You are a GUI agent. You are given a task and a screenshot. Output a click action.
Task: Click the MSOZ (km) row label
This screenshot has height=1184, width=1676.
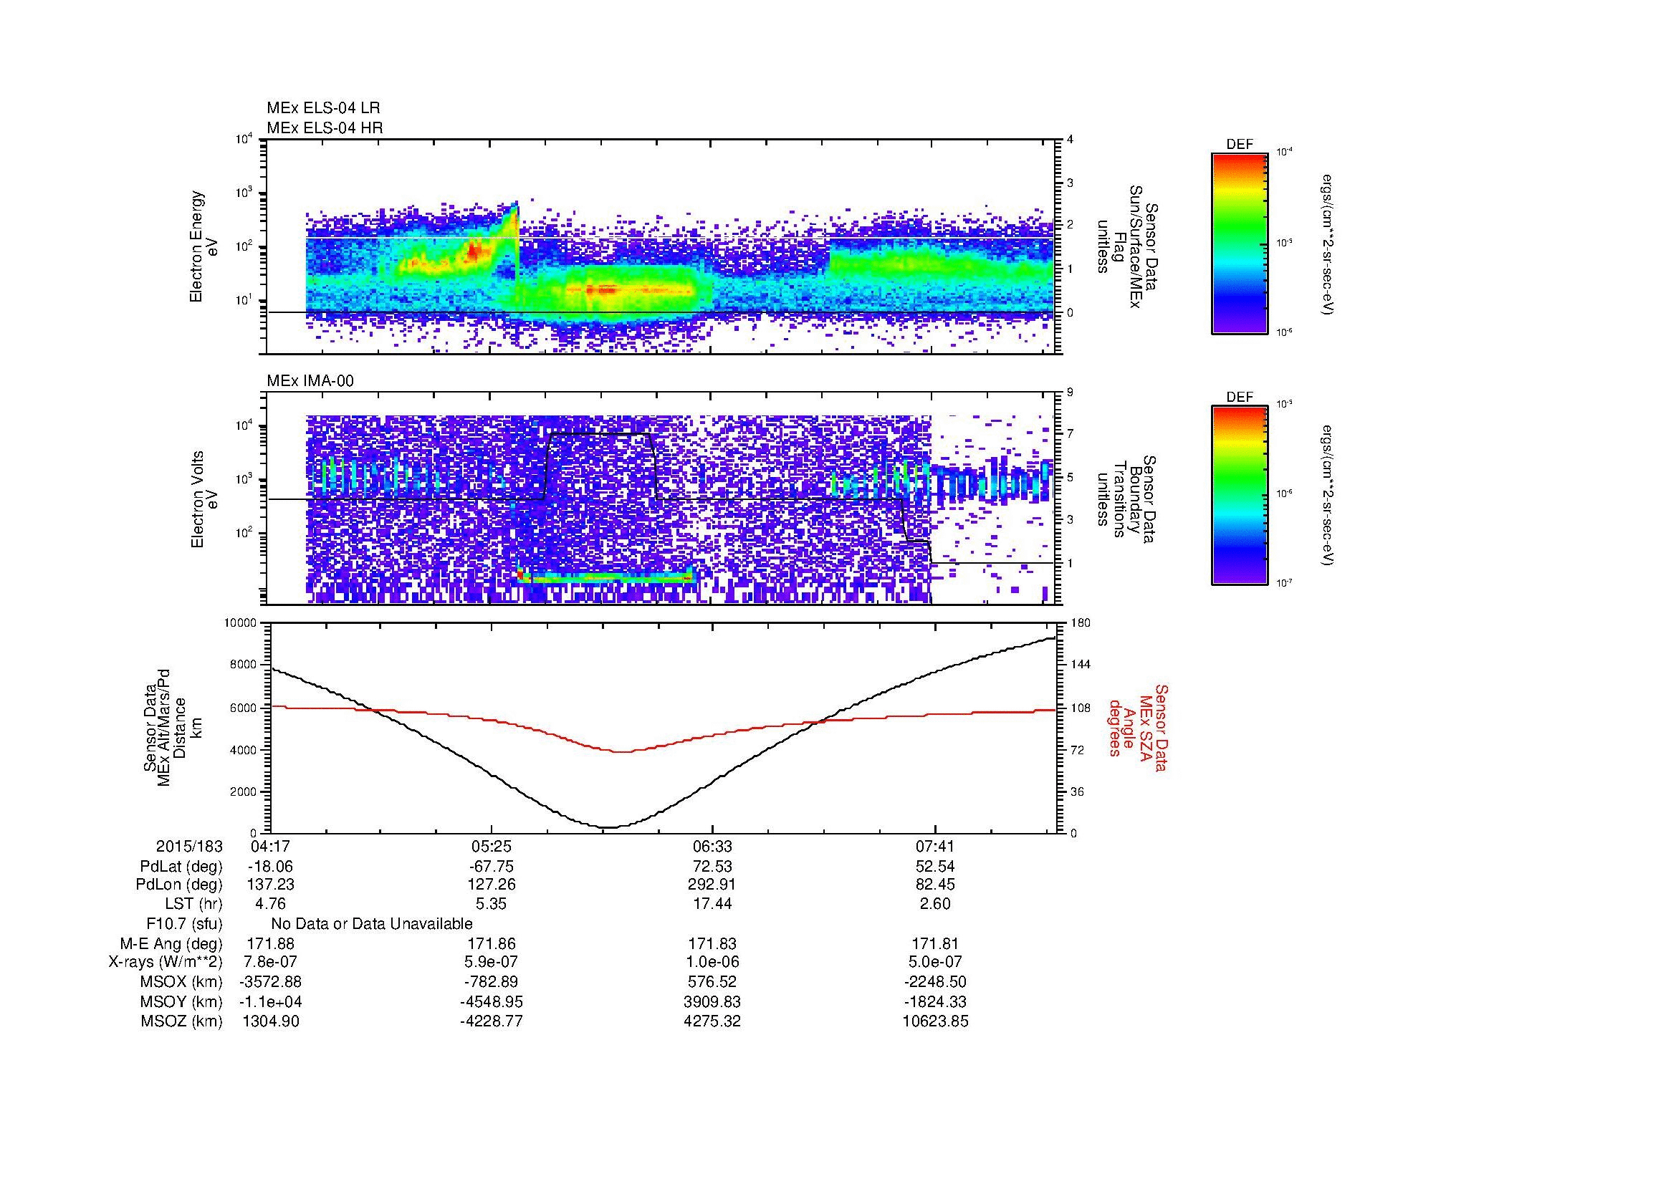(x=181, y=1021)
